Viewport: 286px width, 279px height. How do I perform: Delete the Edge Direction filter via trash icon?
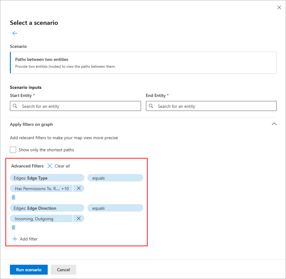[14, 227]
